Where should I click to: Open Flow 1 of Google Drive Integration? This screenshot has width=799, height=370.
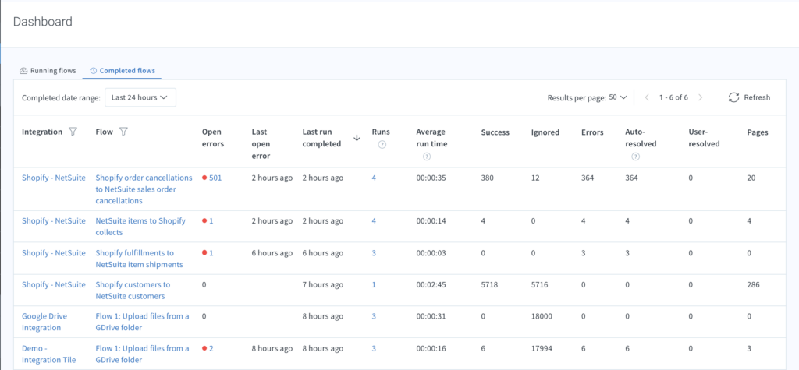point(142,322)
